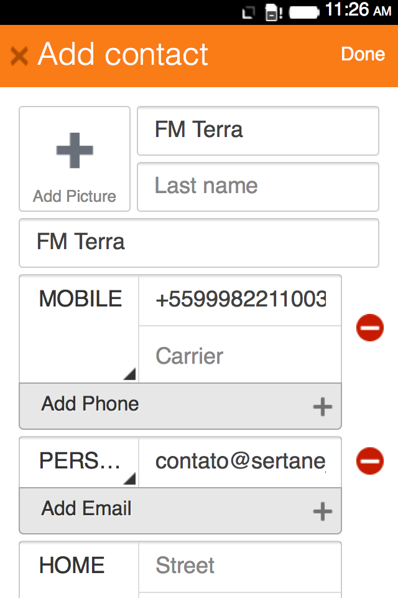Click the Street address field
This screenshot has height=598, width=398.
pos(240,566)
